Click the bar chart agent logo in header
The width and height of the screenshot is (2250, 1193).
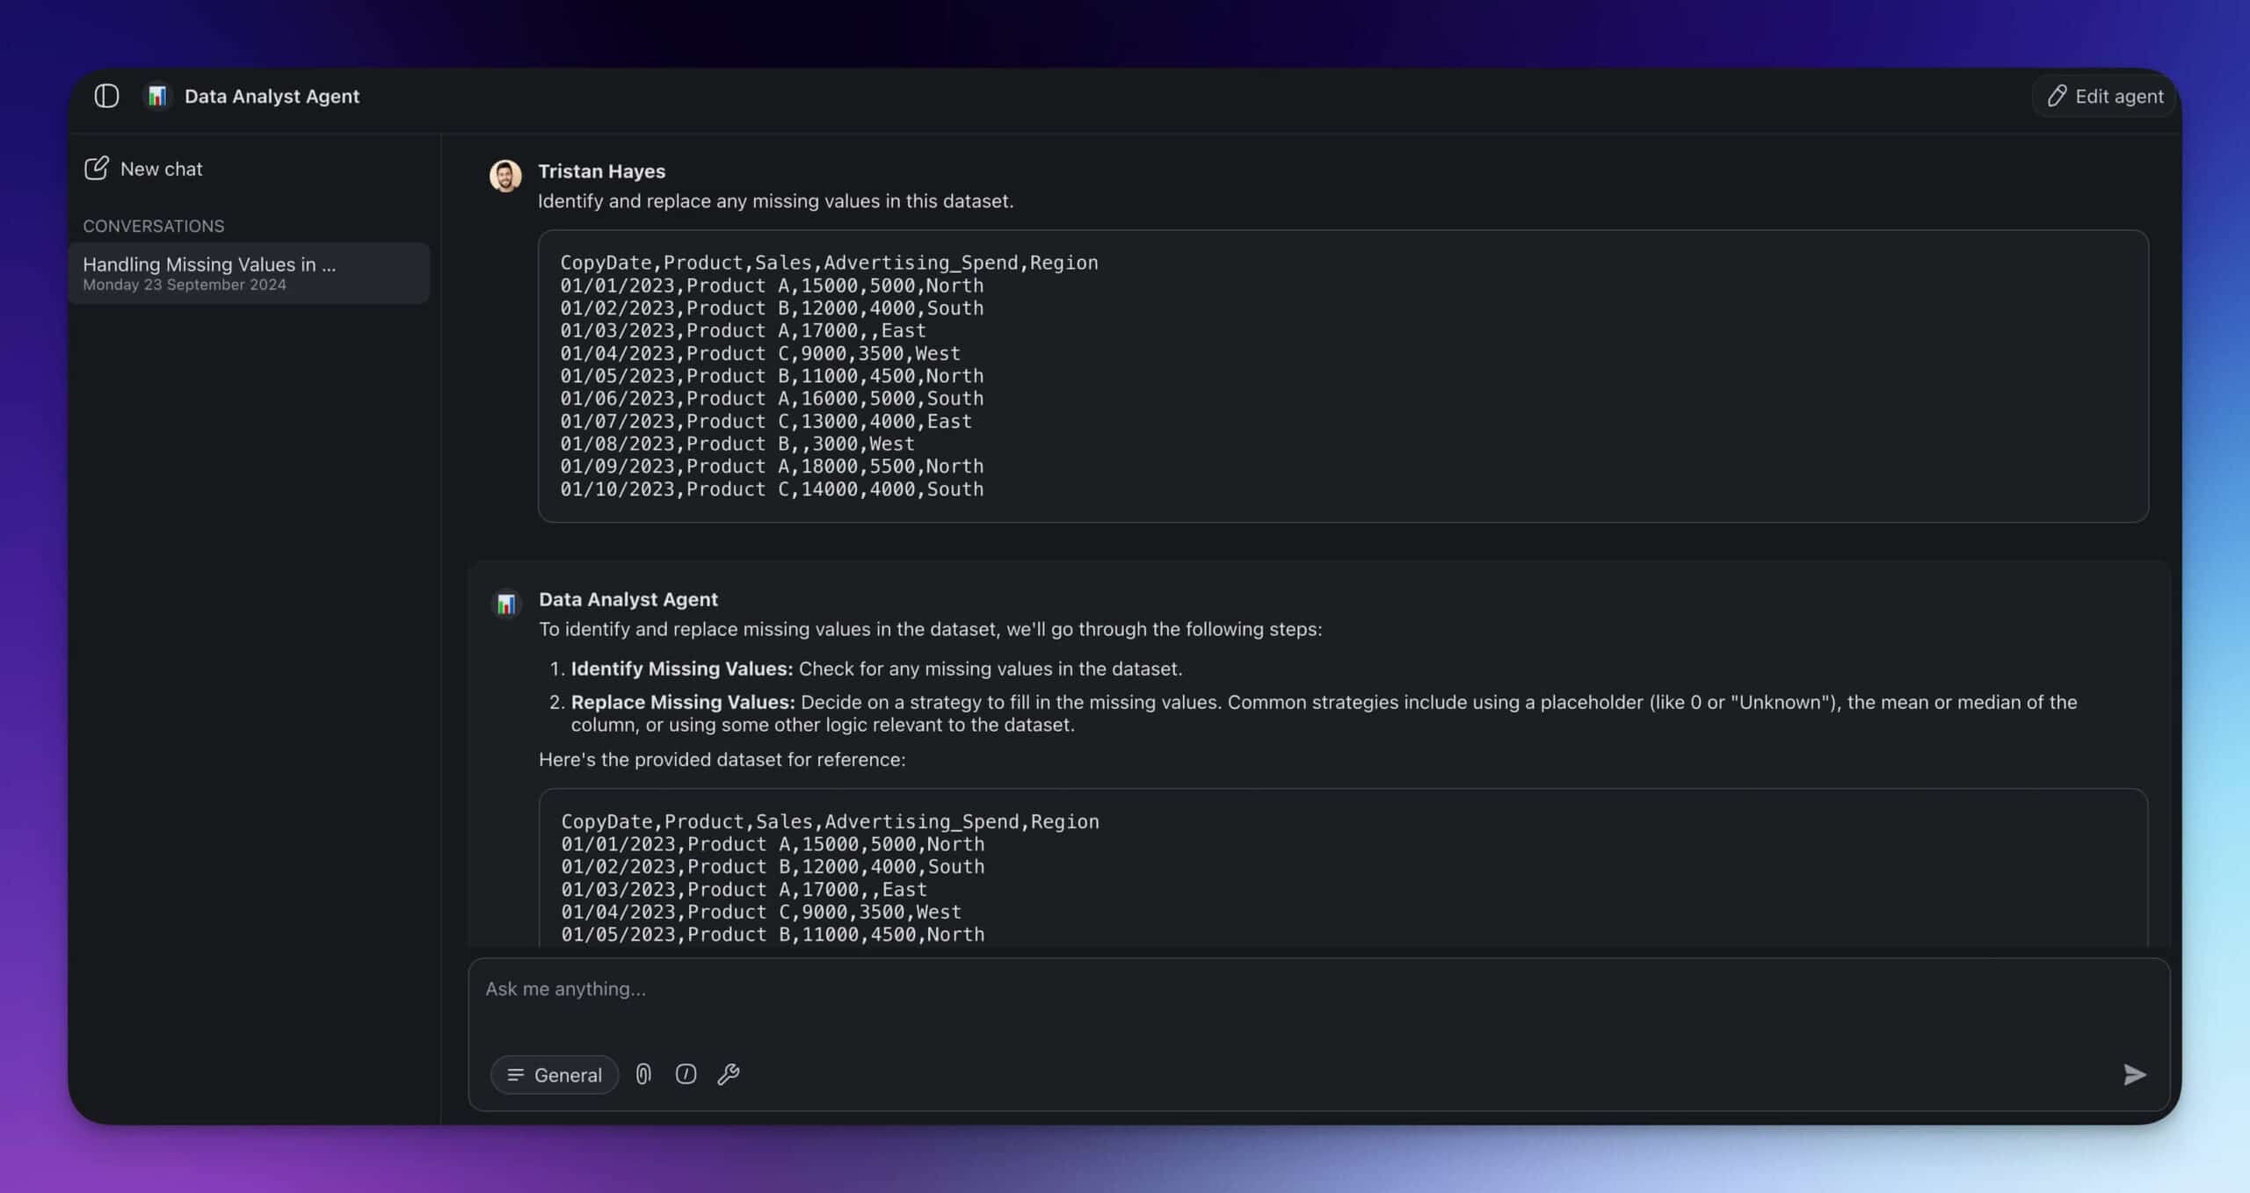pos(157,96)
